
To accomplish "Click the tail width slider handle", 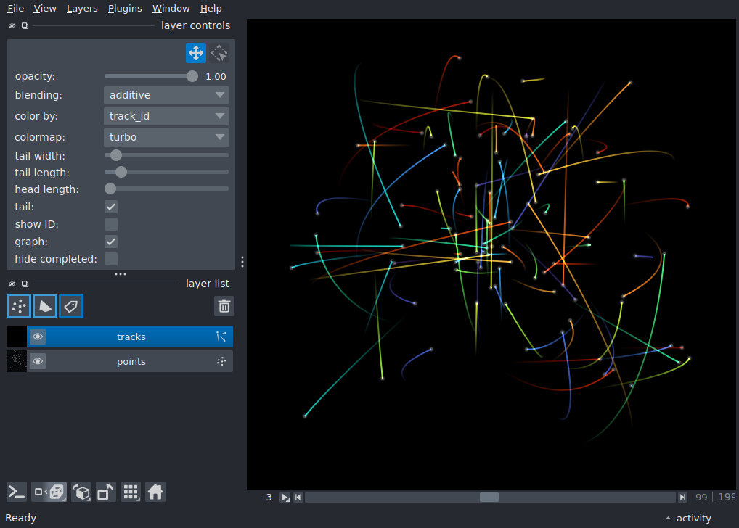I will coord(116,155).
